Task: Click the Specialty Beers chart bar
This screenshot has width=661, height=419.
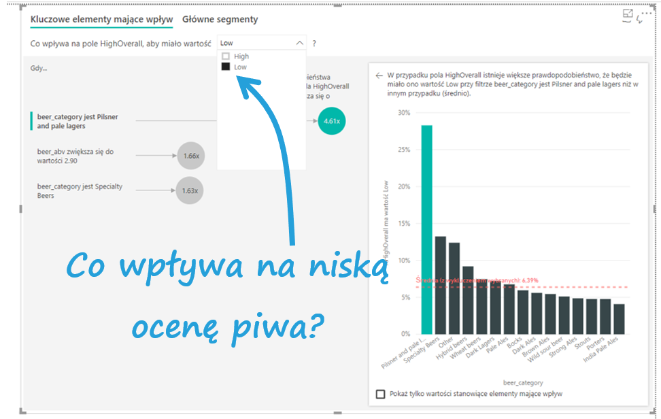Action: [441, 285]
